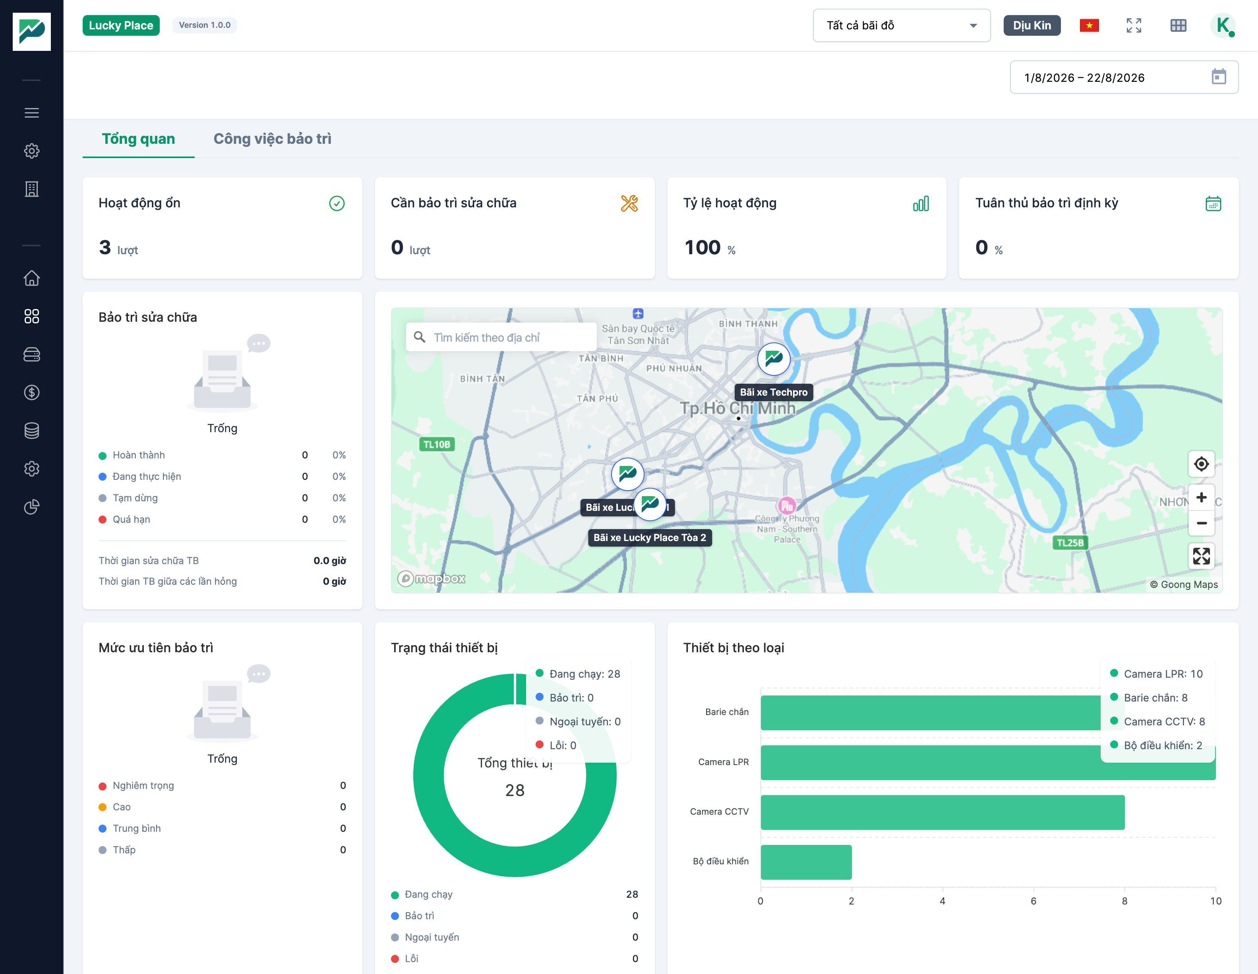Open user avatar K menu

click(1222, 25)
